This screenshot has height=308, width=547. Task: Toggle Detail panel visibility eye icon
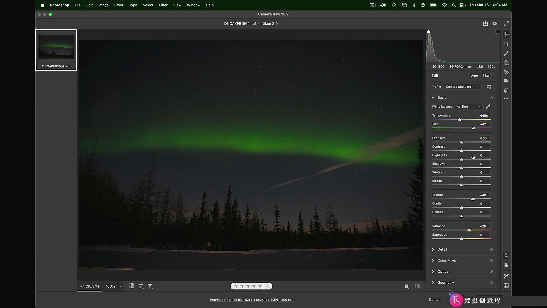pyautogui.click(x=491, y=249)
